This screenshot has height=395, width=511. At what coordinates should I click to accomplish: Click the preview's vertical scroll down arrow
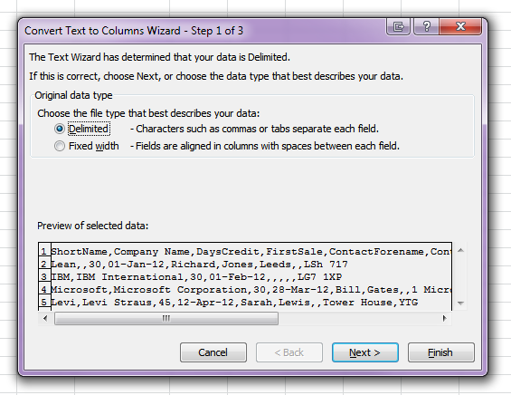pyautogui.click(x=460, y=303)
